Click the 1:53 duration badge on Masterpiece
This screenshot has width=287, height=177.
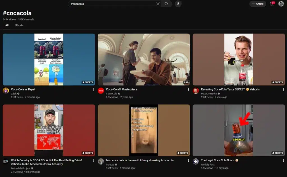(186, 82)
